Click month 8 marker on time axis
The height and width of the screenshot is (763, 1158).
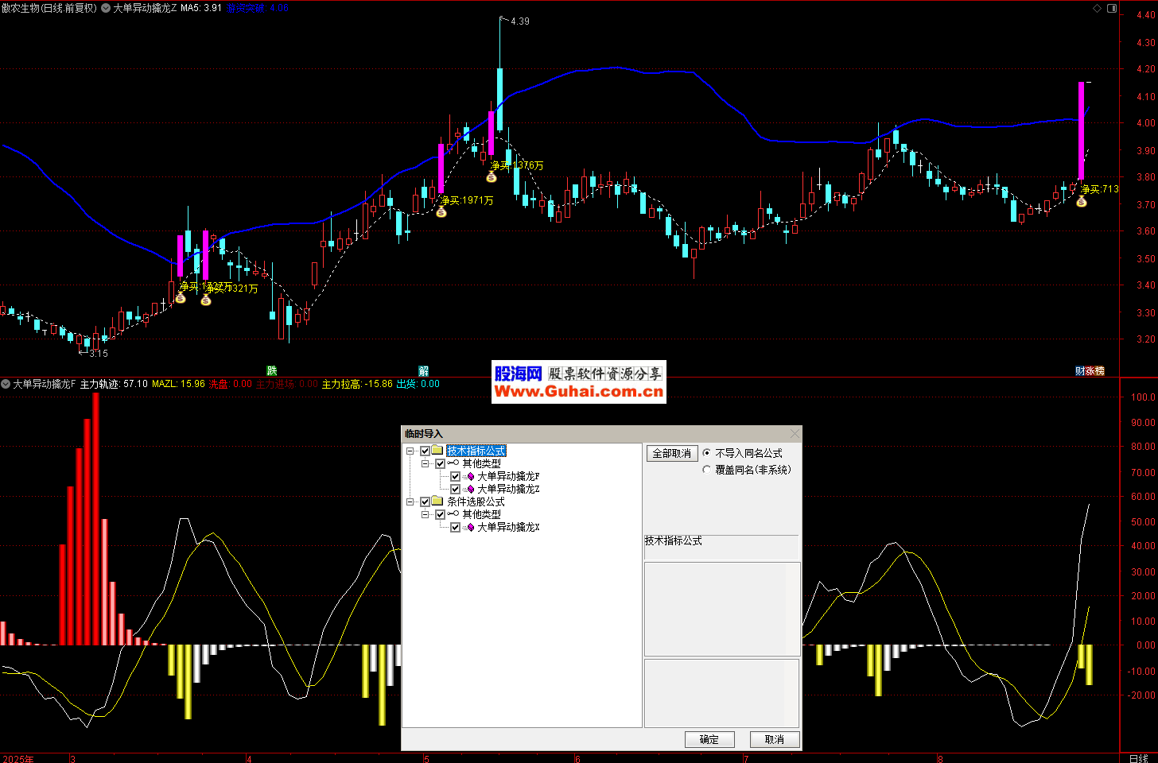939,758
